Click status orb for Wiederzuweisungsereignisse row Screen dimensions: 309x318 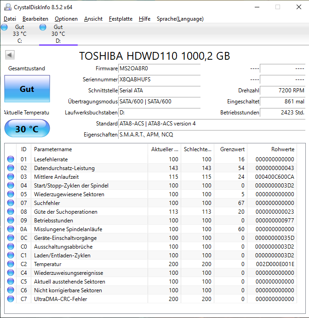click(x=11, y=273)
